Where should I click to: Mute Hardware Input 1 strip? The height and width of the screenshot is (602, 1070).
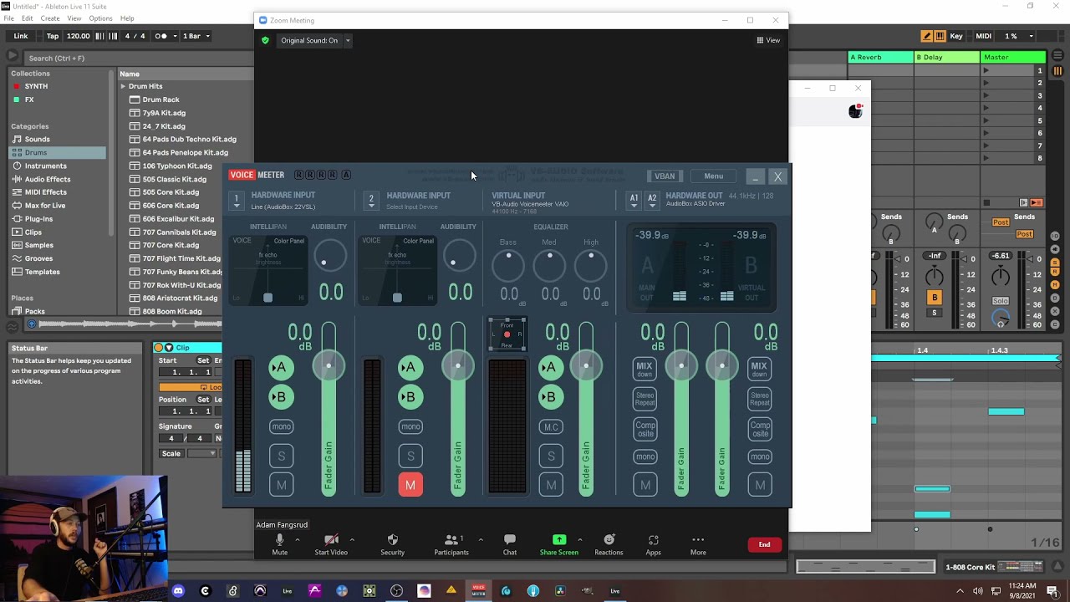tap(281, 485)
